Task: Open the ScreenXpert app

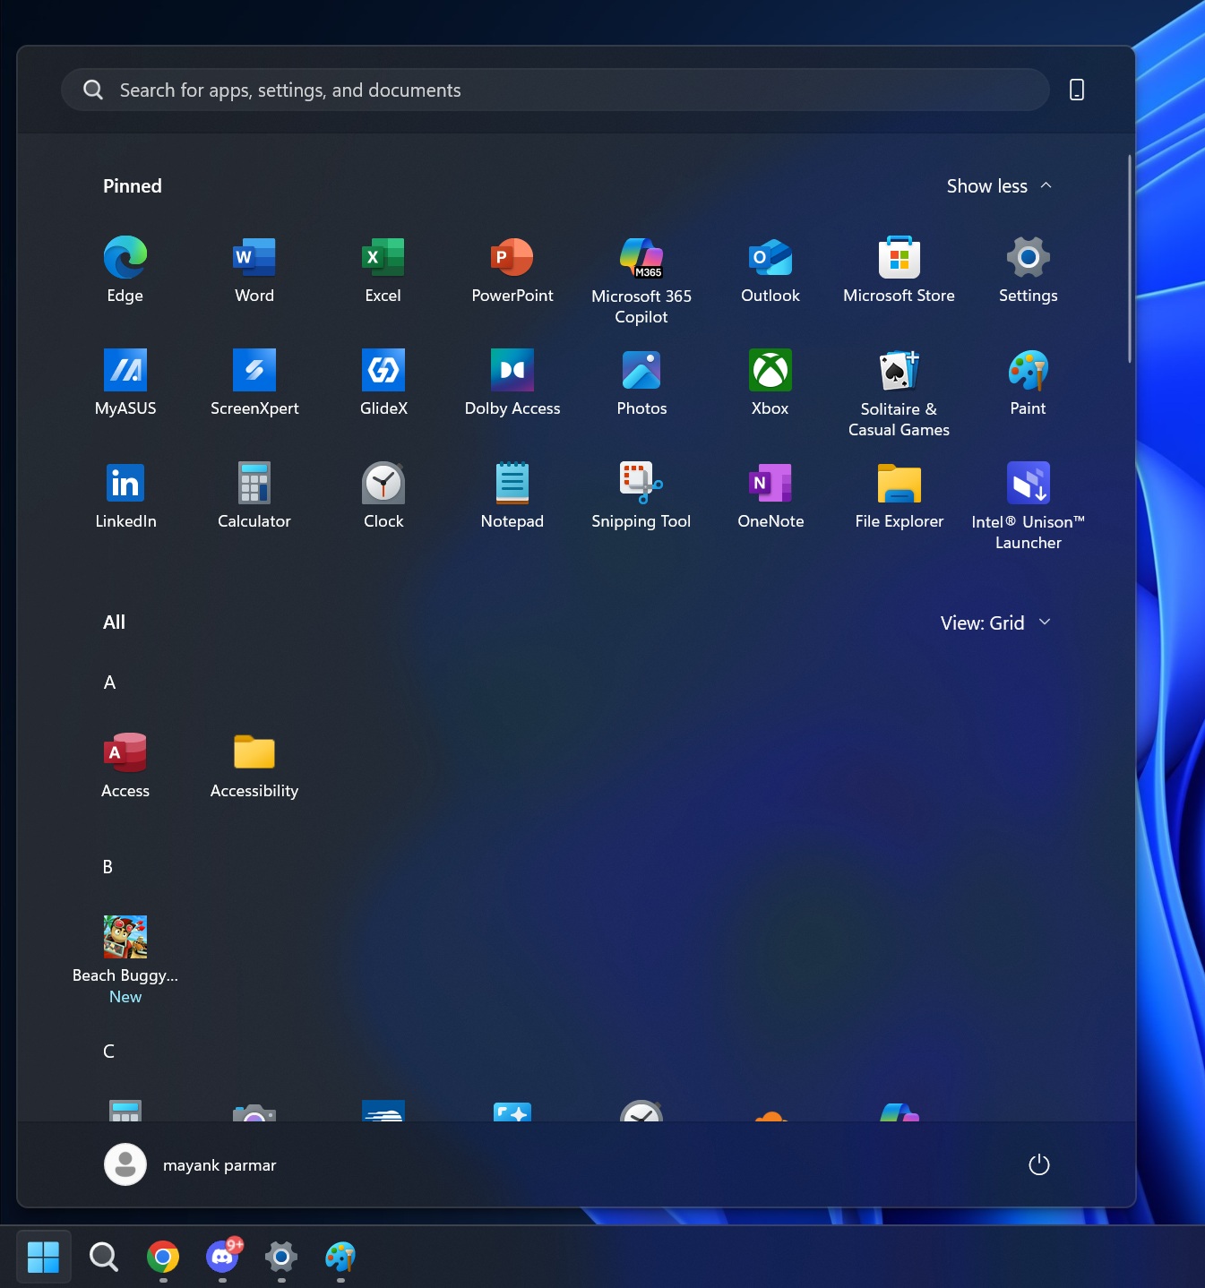Action: coord(254,382)
